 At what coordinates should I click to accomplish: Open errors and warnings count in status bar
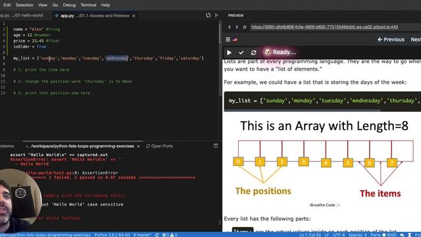[x=170, y=235]
